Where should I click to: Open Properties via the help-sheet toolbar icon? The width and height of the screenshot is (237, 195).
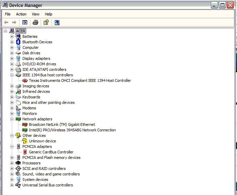(46, 22)
